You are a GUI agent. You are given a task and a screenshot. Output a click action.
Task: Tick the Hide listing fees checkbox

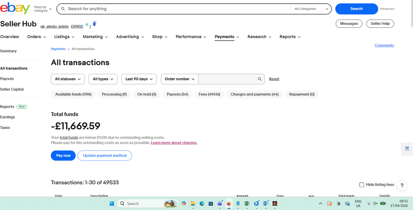[362, 185]
